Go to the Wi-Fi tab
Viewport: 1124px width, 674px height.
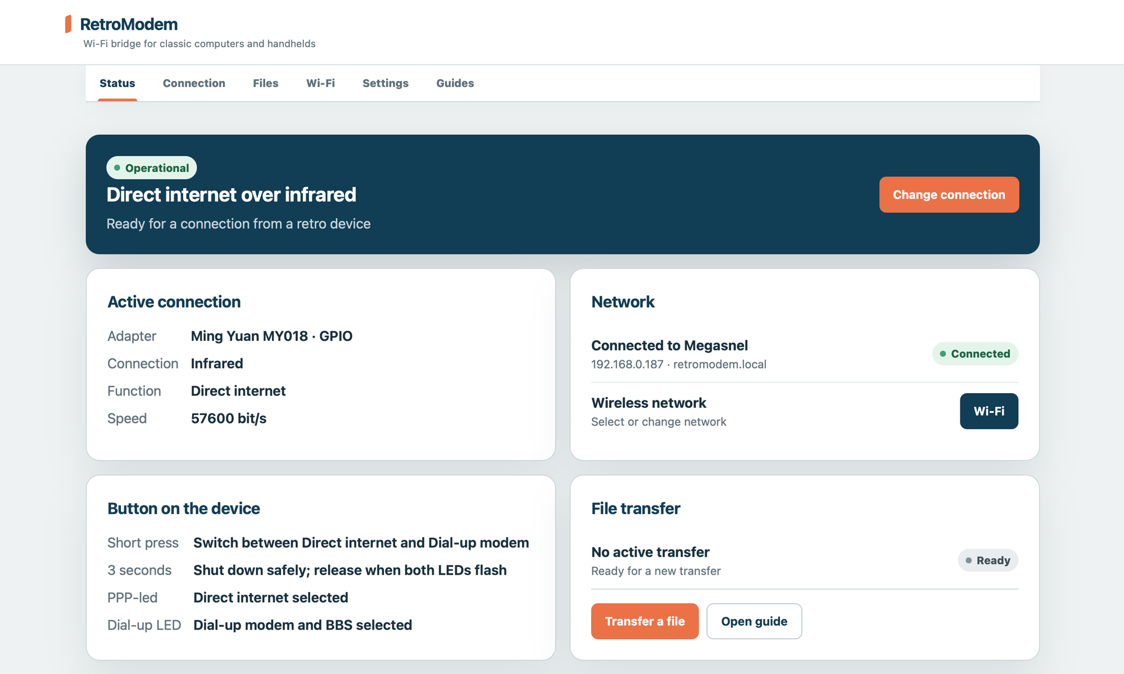[x=320, y=83]
